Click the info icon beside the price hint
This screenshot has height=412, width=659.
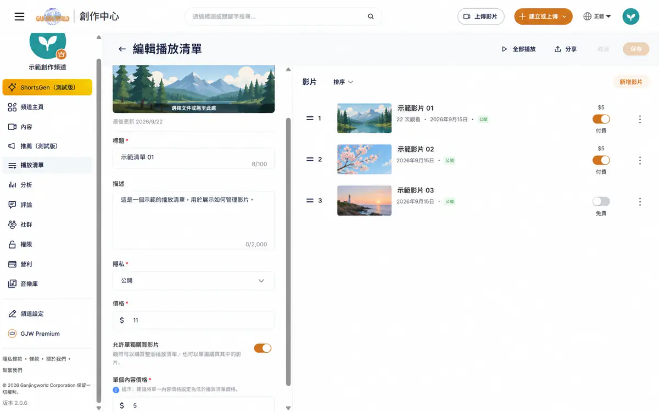[116, 390]
